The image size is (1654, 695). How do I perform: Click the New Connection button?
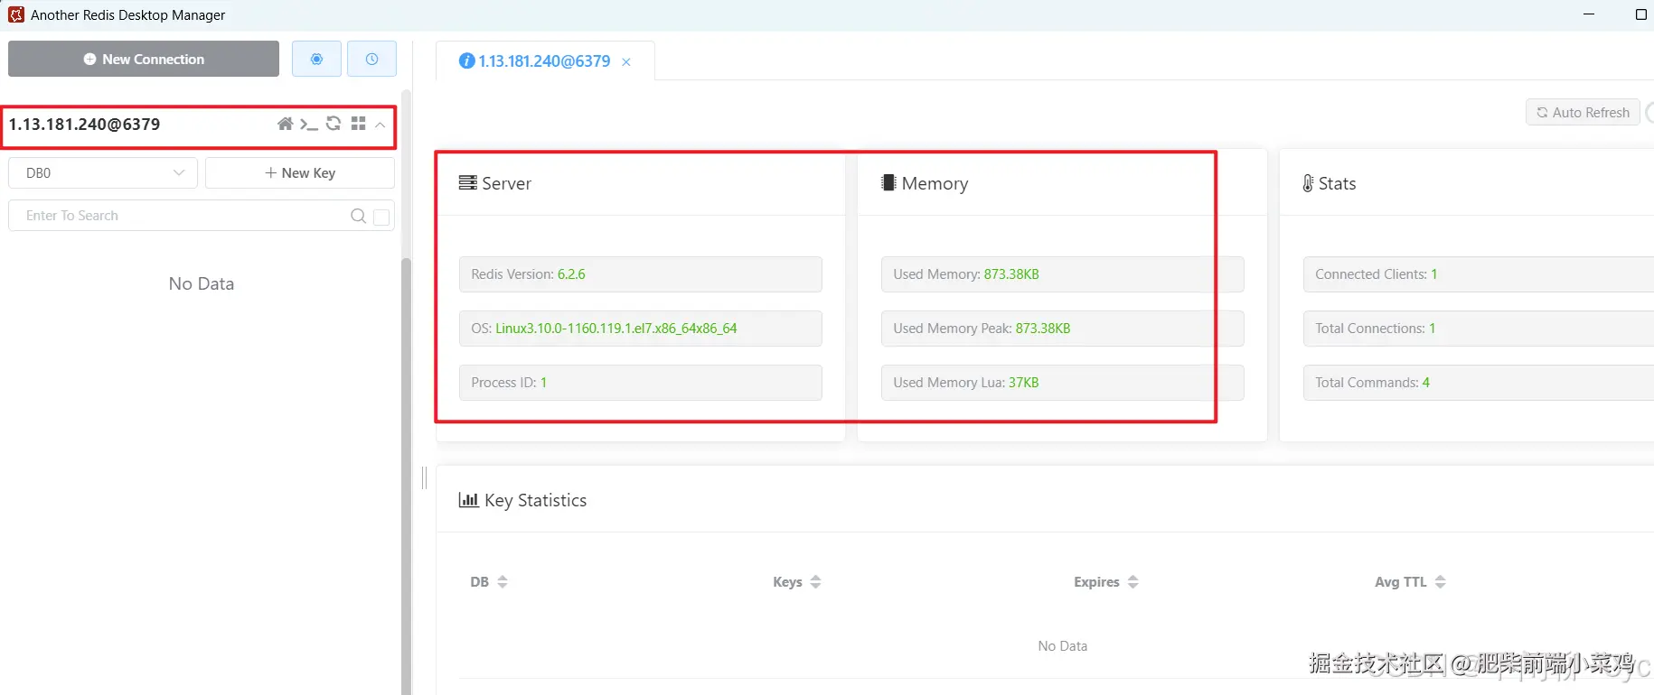click(x=144, y=59)
